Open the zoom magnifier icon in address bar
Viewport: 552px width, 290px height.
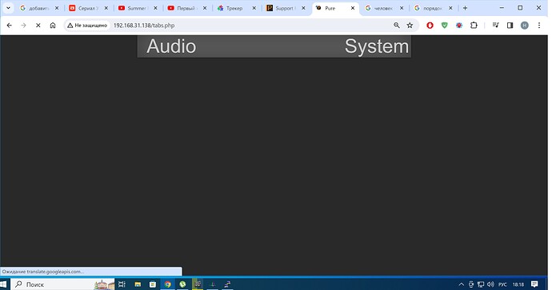click(x=397, y=26)
